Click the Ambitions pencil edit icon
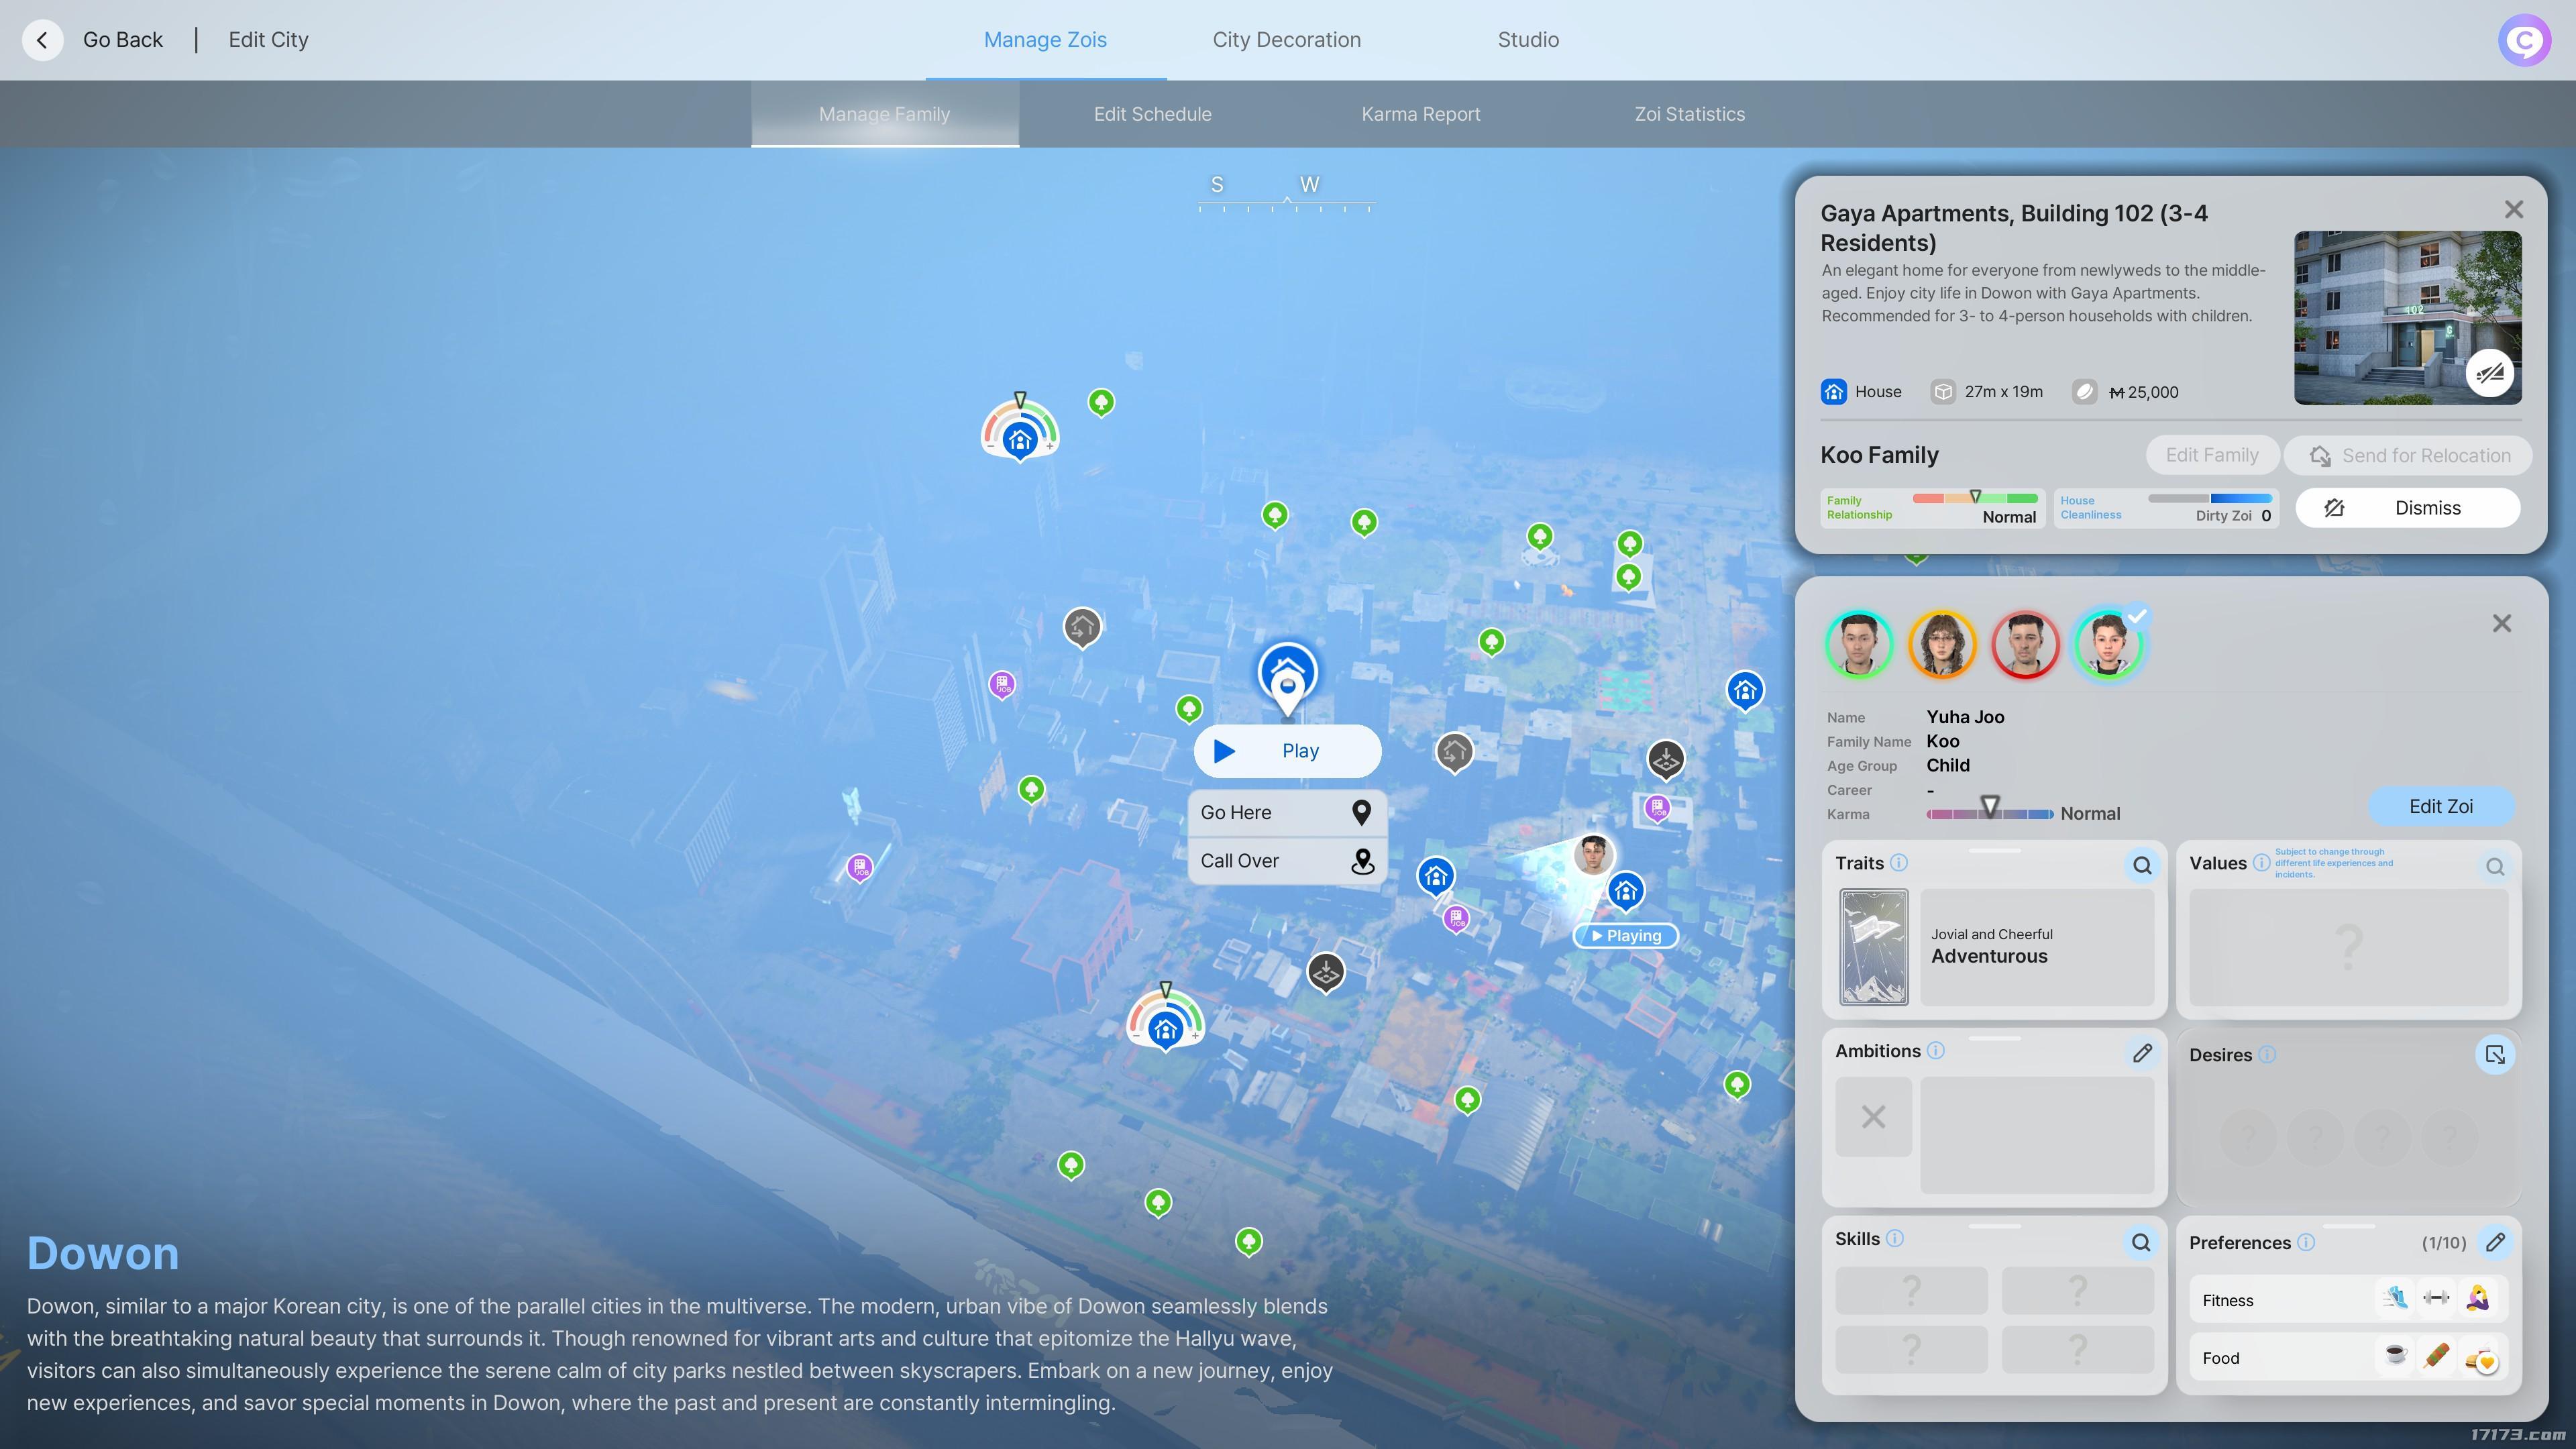The height and width of the screenshot is (1449, 2576). coord(2141,1052)
